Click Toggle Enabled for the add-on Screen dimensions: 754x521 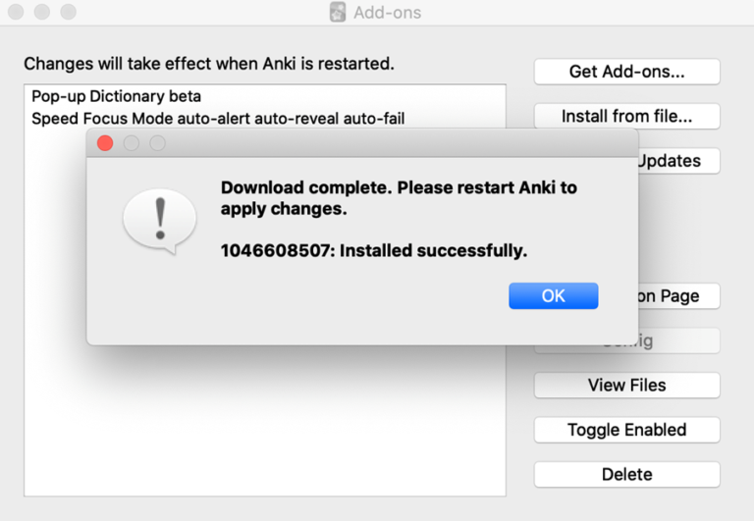click(x=627, y=430)
